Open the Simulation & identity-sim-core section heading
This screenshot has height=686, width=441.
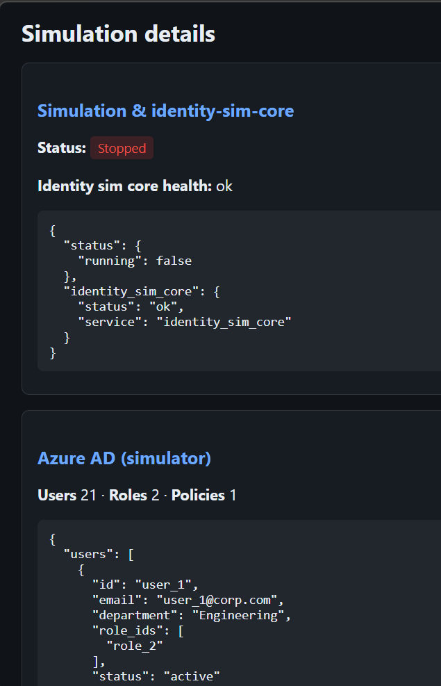pos(165,111)
